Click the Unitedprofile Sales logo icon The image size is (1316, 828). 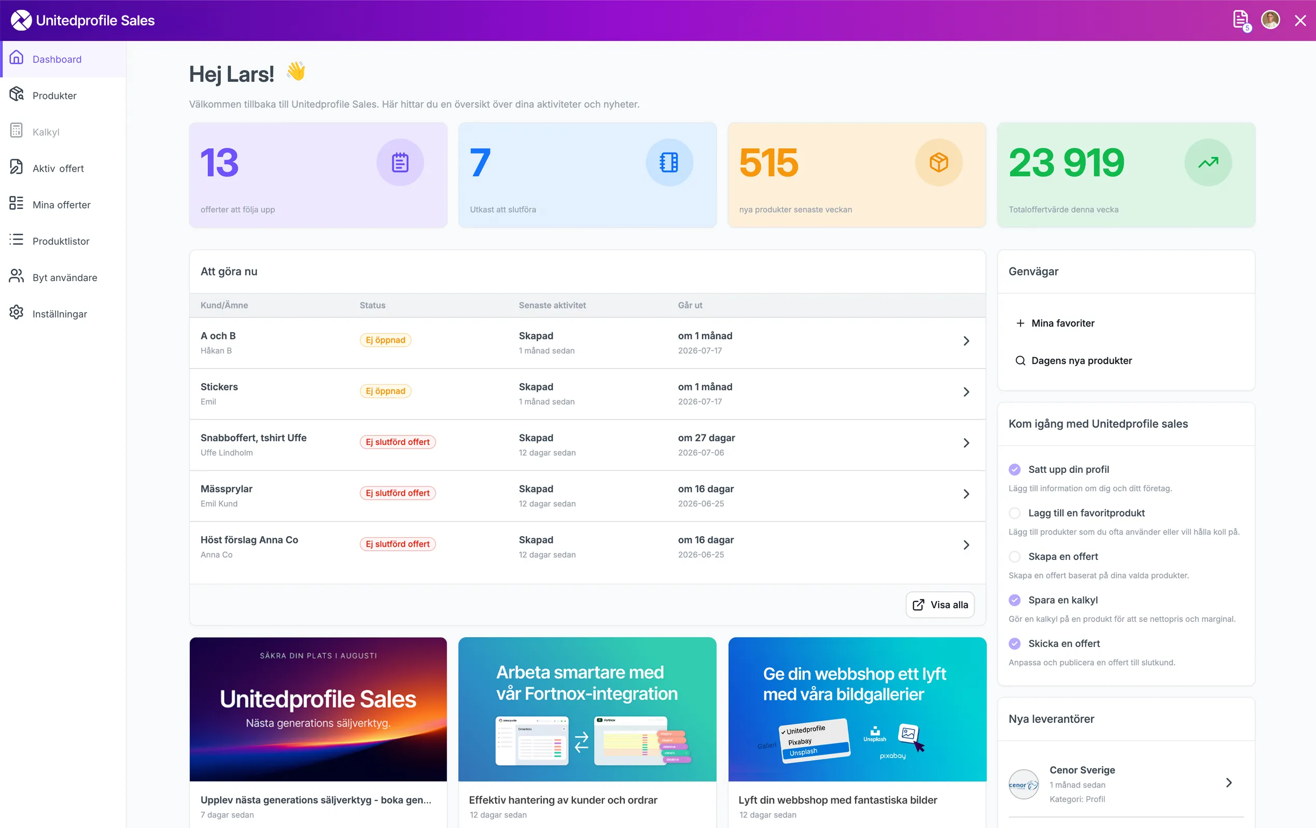[x=21, y=20]
